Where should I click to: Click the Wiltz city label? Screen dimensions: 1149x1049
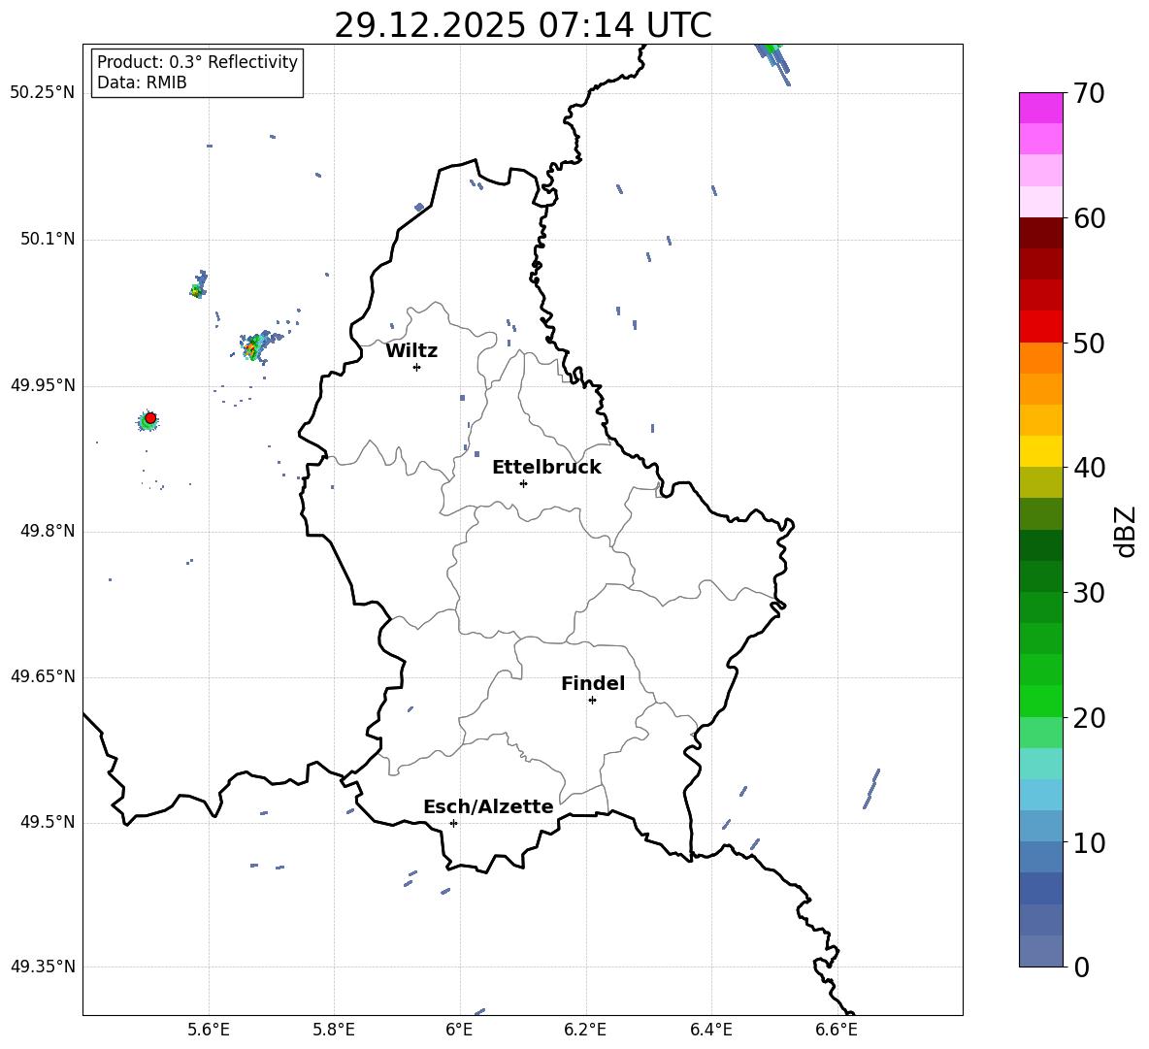click(x=411, y=350)
